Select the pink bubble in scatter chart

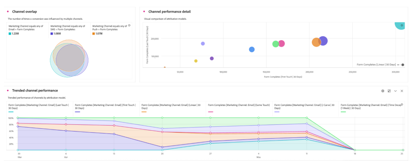(281, 44)
